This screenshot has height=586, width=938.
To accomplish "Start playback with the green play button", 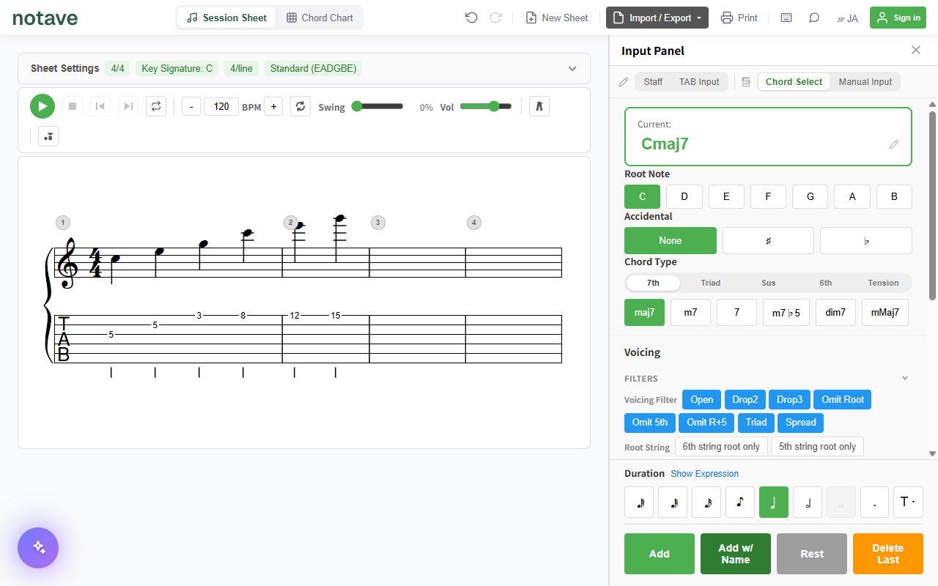I will (x=43, y=106).
